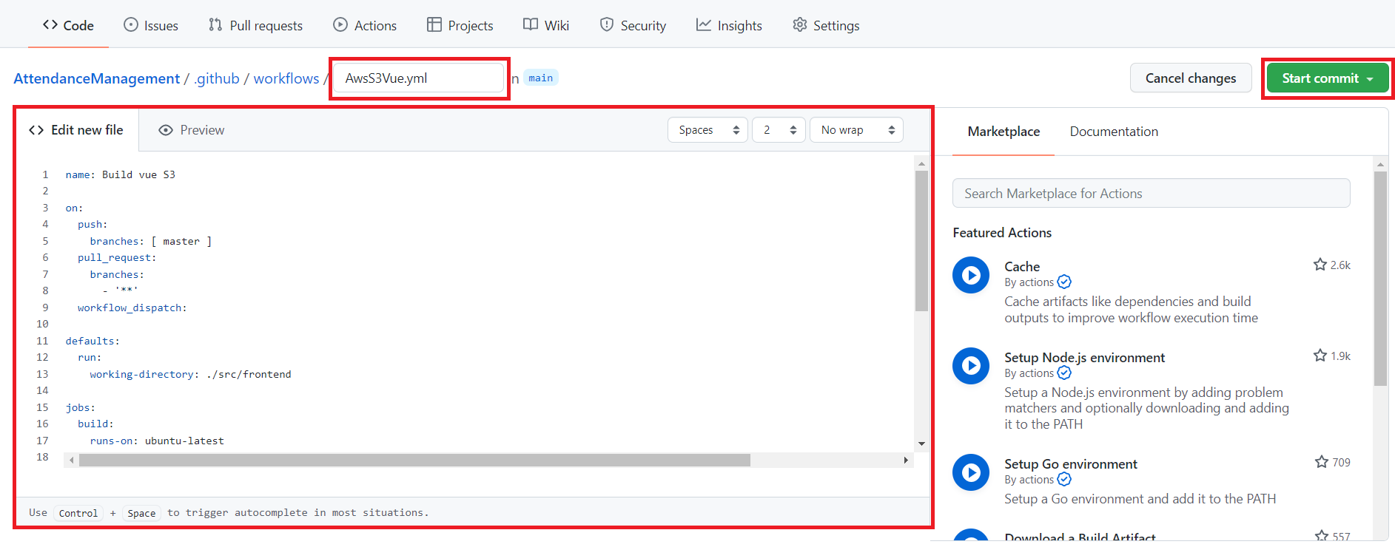
Task: Open the Wiki tab
Action: (546, 25)
